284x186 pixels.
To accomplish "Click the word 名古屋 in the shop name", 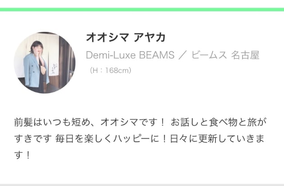I will click(245, 55).
